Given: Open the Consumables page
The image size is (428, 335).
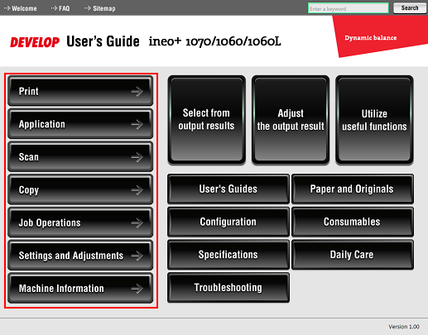Looking at the screenshot, I should tap(353, 222).
